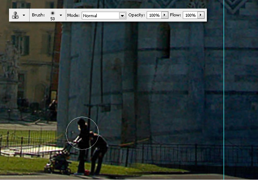Expand the Brush preset picker dropdown
This screenshot has width=258, height=180.
pos(61,16)
